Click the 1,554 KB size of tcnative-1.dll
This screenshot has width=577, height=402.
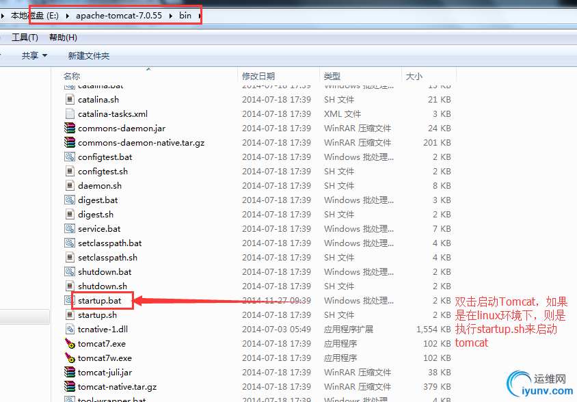(x=433, y=329)
